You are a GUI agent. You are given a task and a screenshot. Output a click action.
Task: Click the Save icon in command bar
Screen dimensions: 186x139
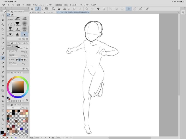click(x=65, y=9)
